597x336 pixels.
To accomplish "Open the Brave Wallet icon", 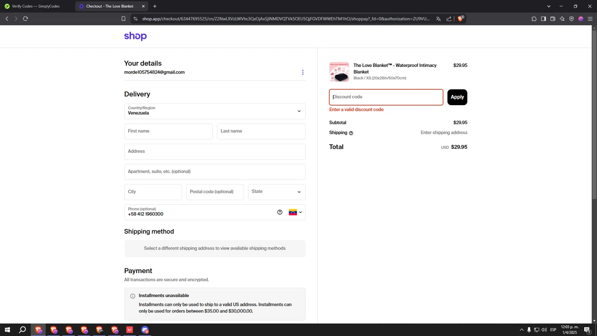I will click(553, 19).
